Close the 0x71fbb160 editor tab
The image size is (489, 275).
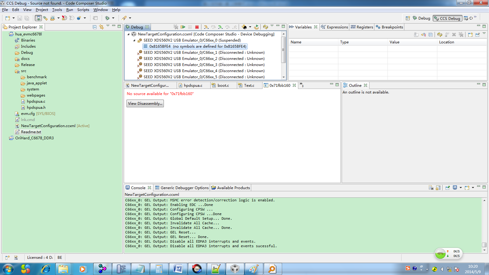294,85
